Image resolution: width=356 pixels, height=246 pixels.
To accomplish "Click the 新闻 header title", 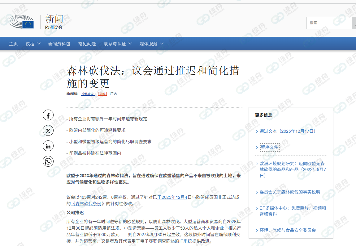I will [54, 19].
